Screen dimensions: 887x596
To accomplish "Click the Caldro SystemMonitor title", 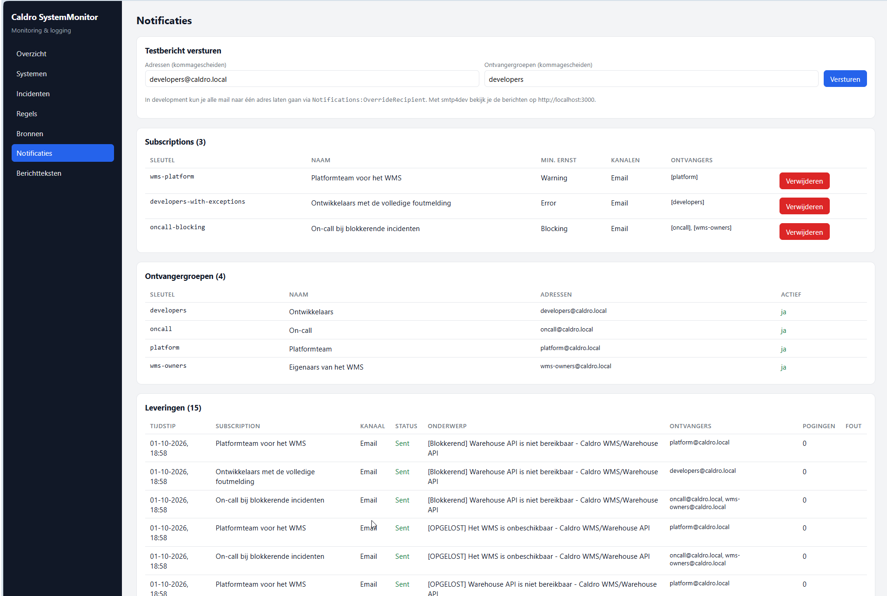I will 54,17.
